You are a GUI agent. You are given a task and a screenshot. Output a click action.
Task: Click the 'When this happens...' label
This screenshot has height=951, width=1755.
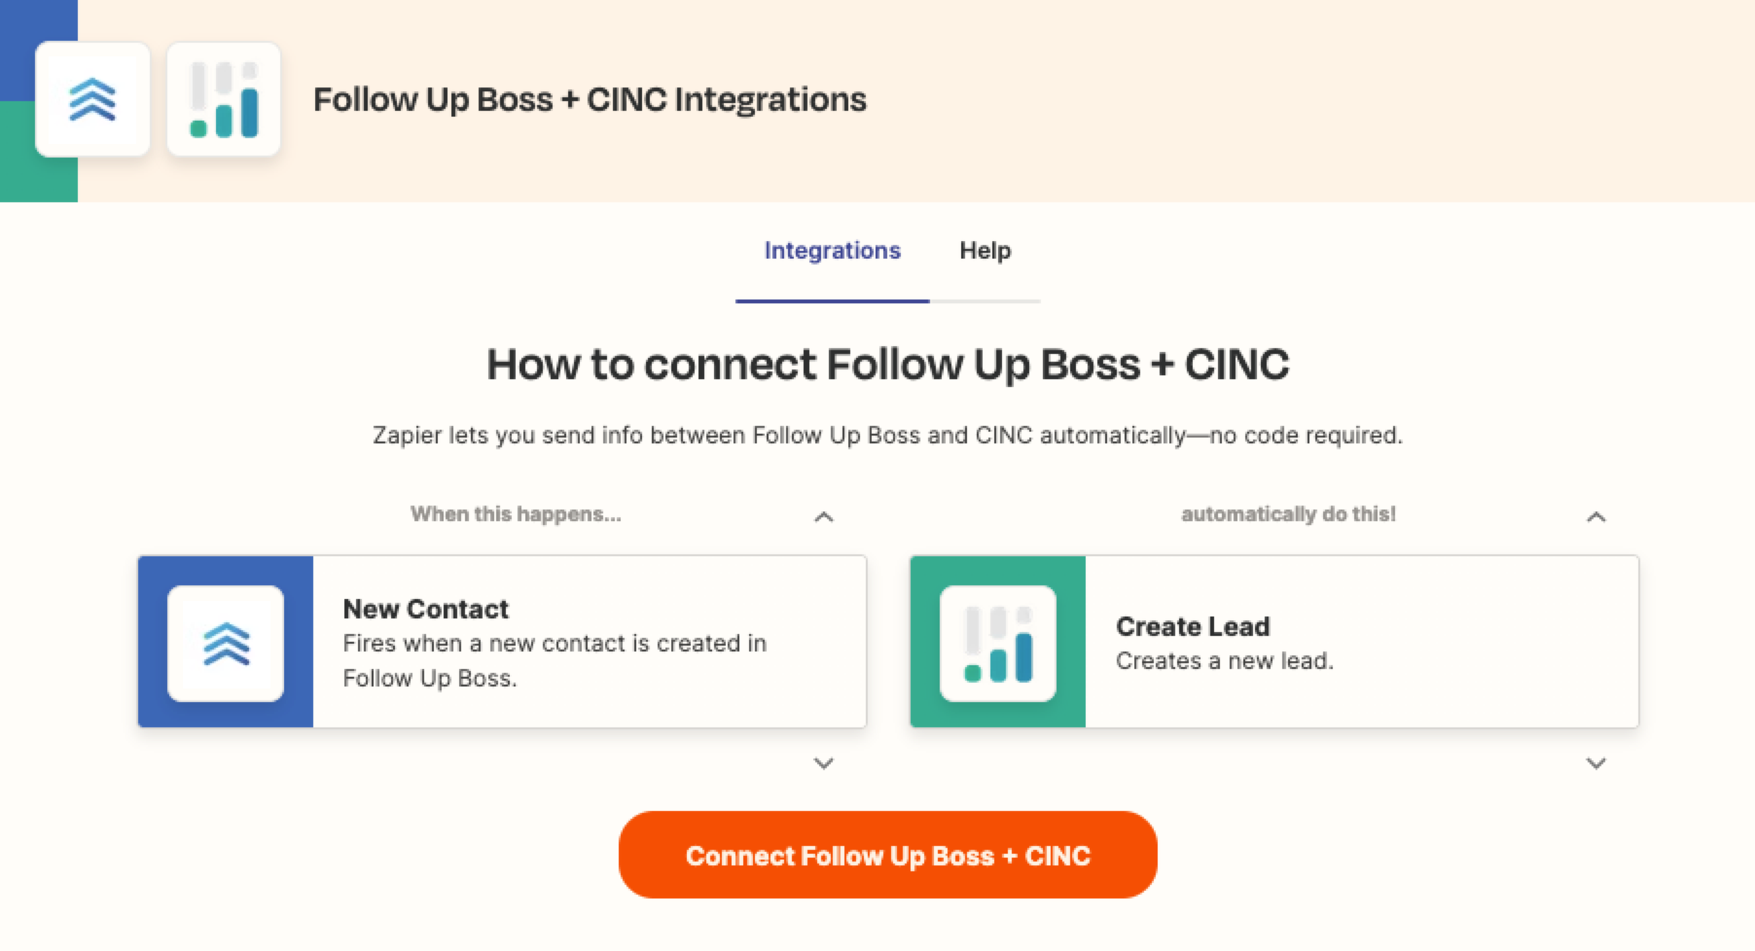point(516,514)
